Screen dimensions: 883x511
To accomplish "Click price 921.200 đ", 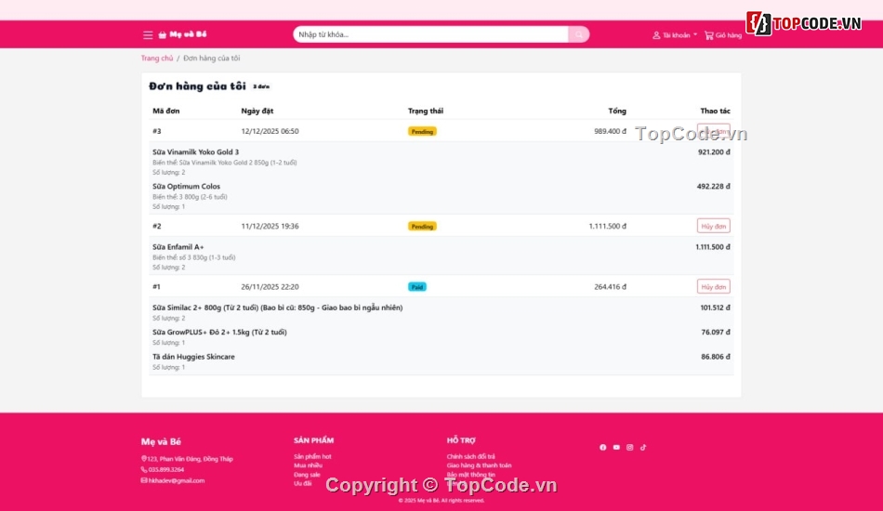I will pos(714,152).
